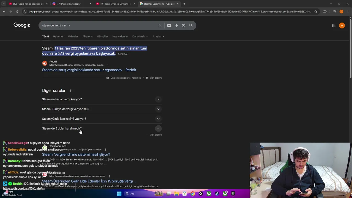The height and width of the screenshot is (198, 352).
Task: Open Logitech G HUB from taskbar
Action: tap(201, 194)
